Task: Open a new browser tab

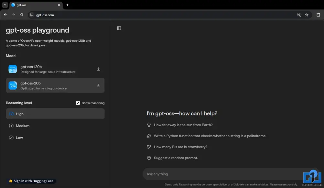Action: pos(67,5)
